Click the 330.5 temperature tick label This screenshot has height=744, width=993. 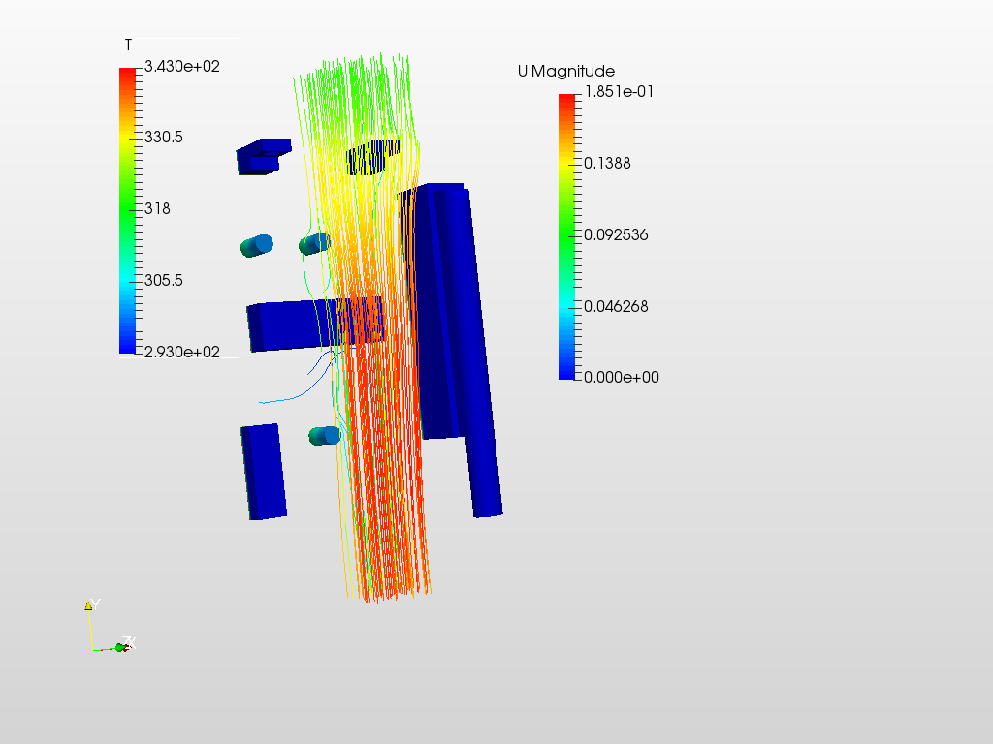165,136
